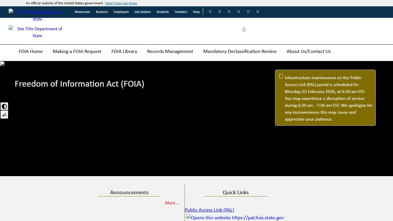Toggle contrast accessibility switch on page edge
The height and width of the screenshot is (221, 393).
coord(4,106)
